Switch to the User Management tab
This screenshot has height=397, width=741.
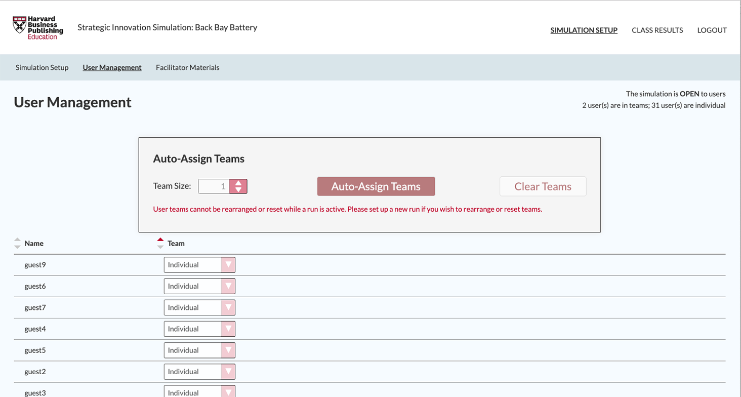(112, 67)
